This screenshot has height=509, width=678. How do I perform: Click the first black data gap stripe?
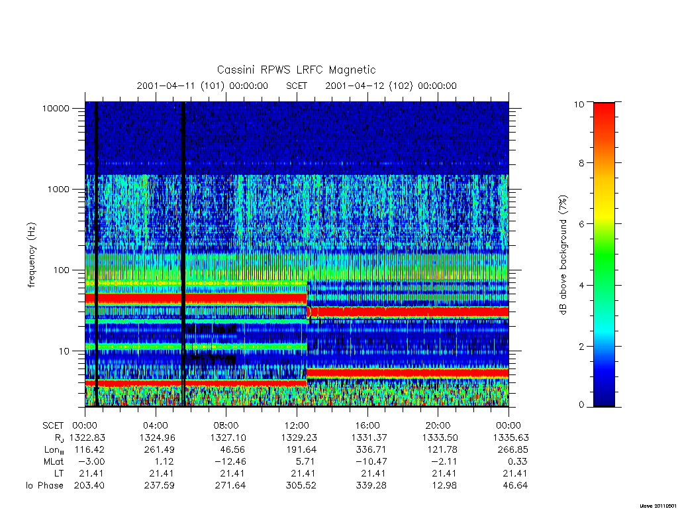click(x=97, y=254)
